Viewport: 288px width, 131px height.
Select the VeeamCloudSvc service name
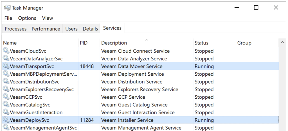coord(28,51)
